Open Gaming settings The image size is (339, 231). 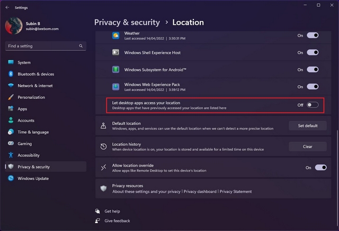24,143
